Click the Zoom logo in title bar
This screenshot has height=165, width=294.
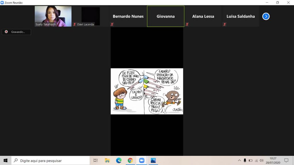tap(2, 2)
